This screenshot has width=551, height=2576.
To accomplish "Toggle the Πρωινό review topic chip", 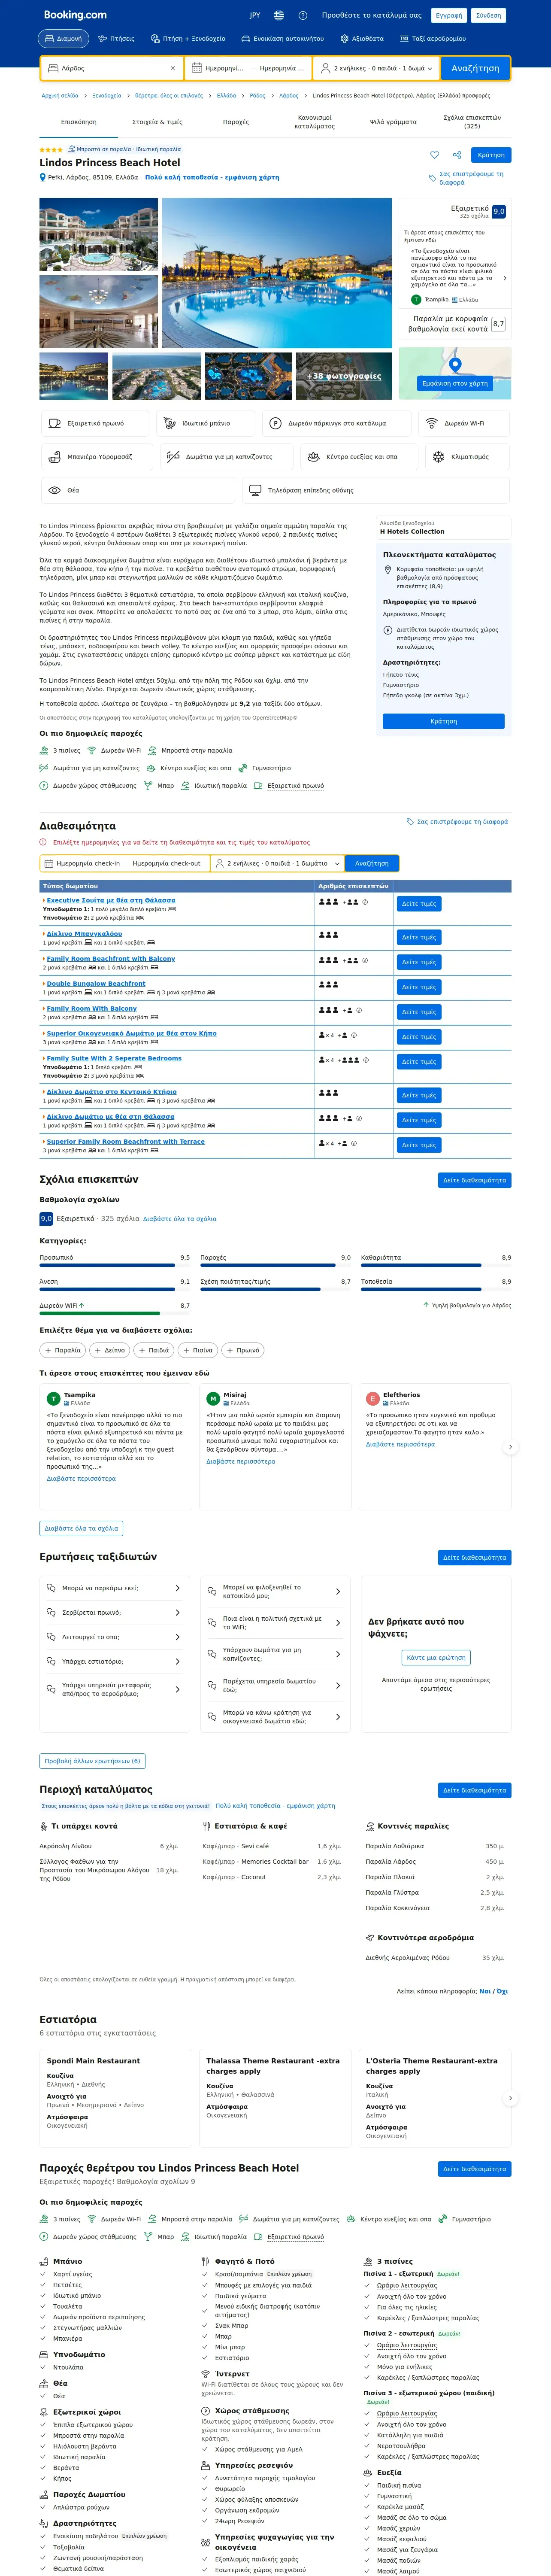I will (242, 1350).
